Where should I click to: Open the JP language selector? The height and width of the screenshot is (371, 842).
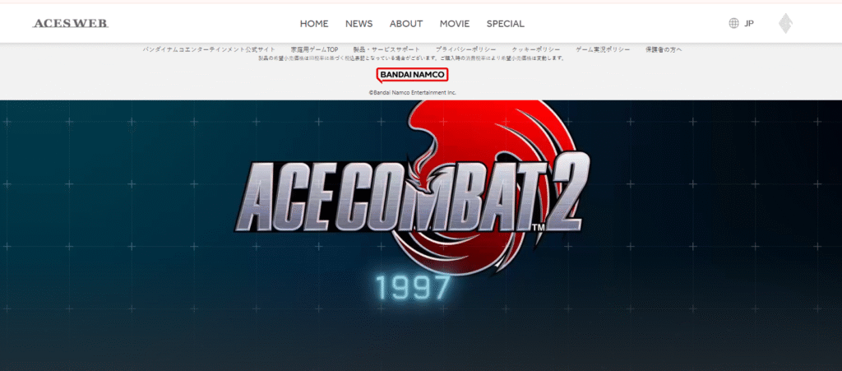point(749,24)
